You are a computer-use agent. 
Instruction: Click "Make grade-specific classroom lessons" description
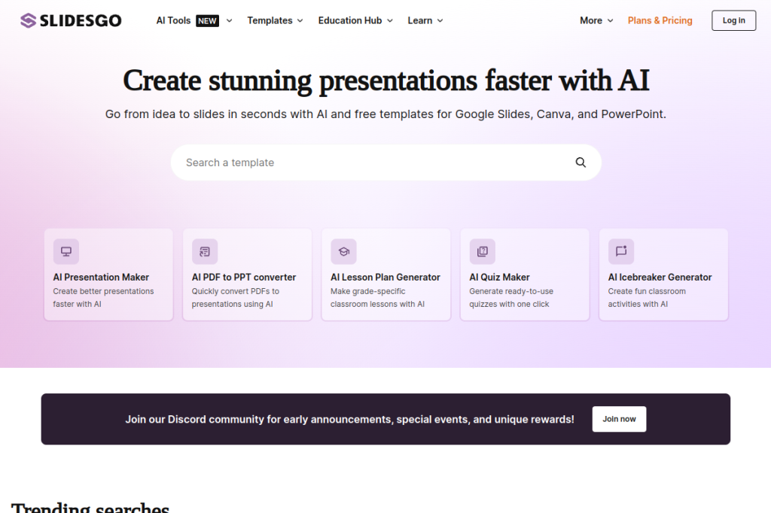pos(378,298)
